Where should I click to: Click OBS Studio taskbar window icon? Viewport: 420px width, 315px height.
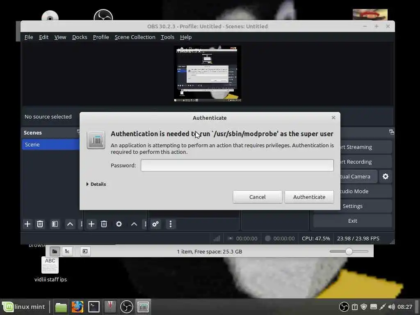point(126,307)
